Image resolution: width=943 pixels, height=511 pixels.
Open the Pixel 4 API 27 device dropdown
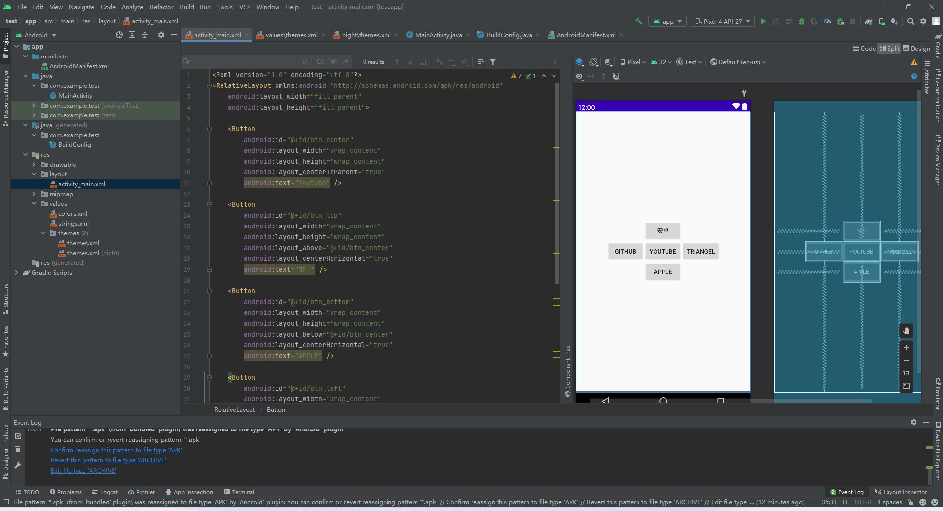pos(722,21)
